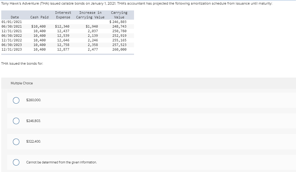Click the 257,523 carrying value cell
This screenshot has height=172, width=296.
tap(119, 45)
